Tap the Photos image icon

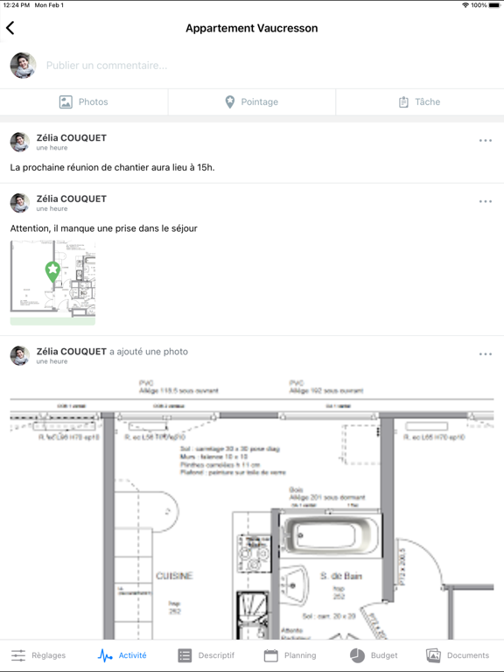[66, 102]
